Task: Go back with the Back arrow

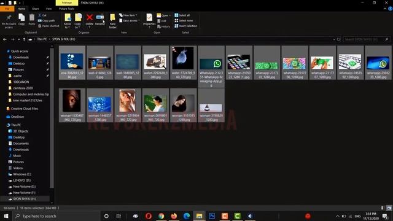Action: pyautogui.click(x=5, y=39)
